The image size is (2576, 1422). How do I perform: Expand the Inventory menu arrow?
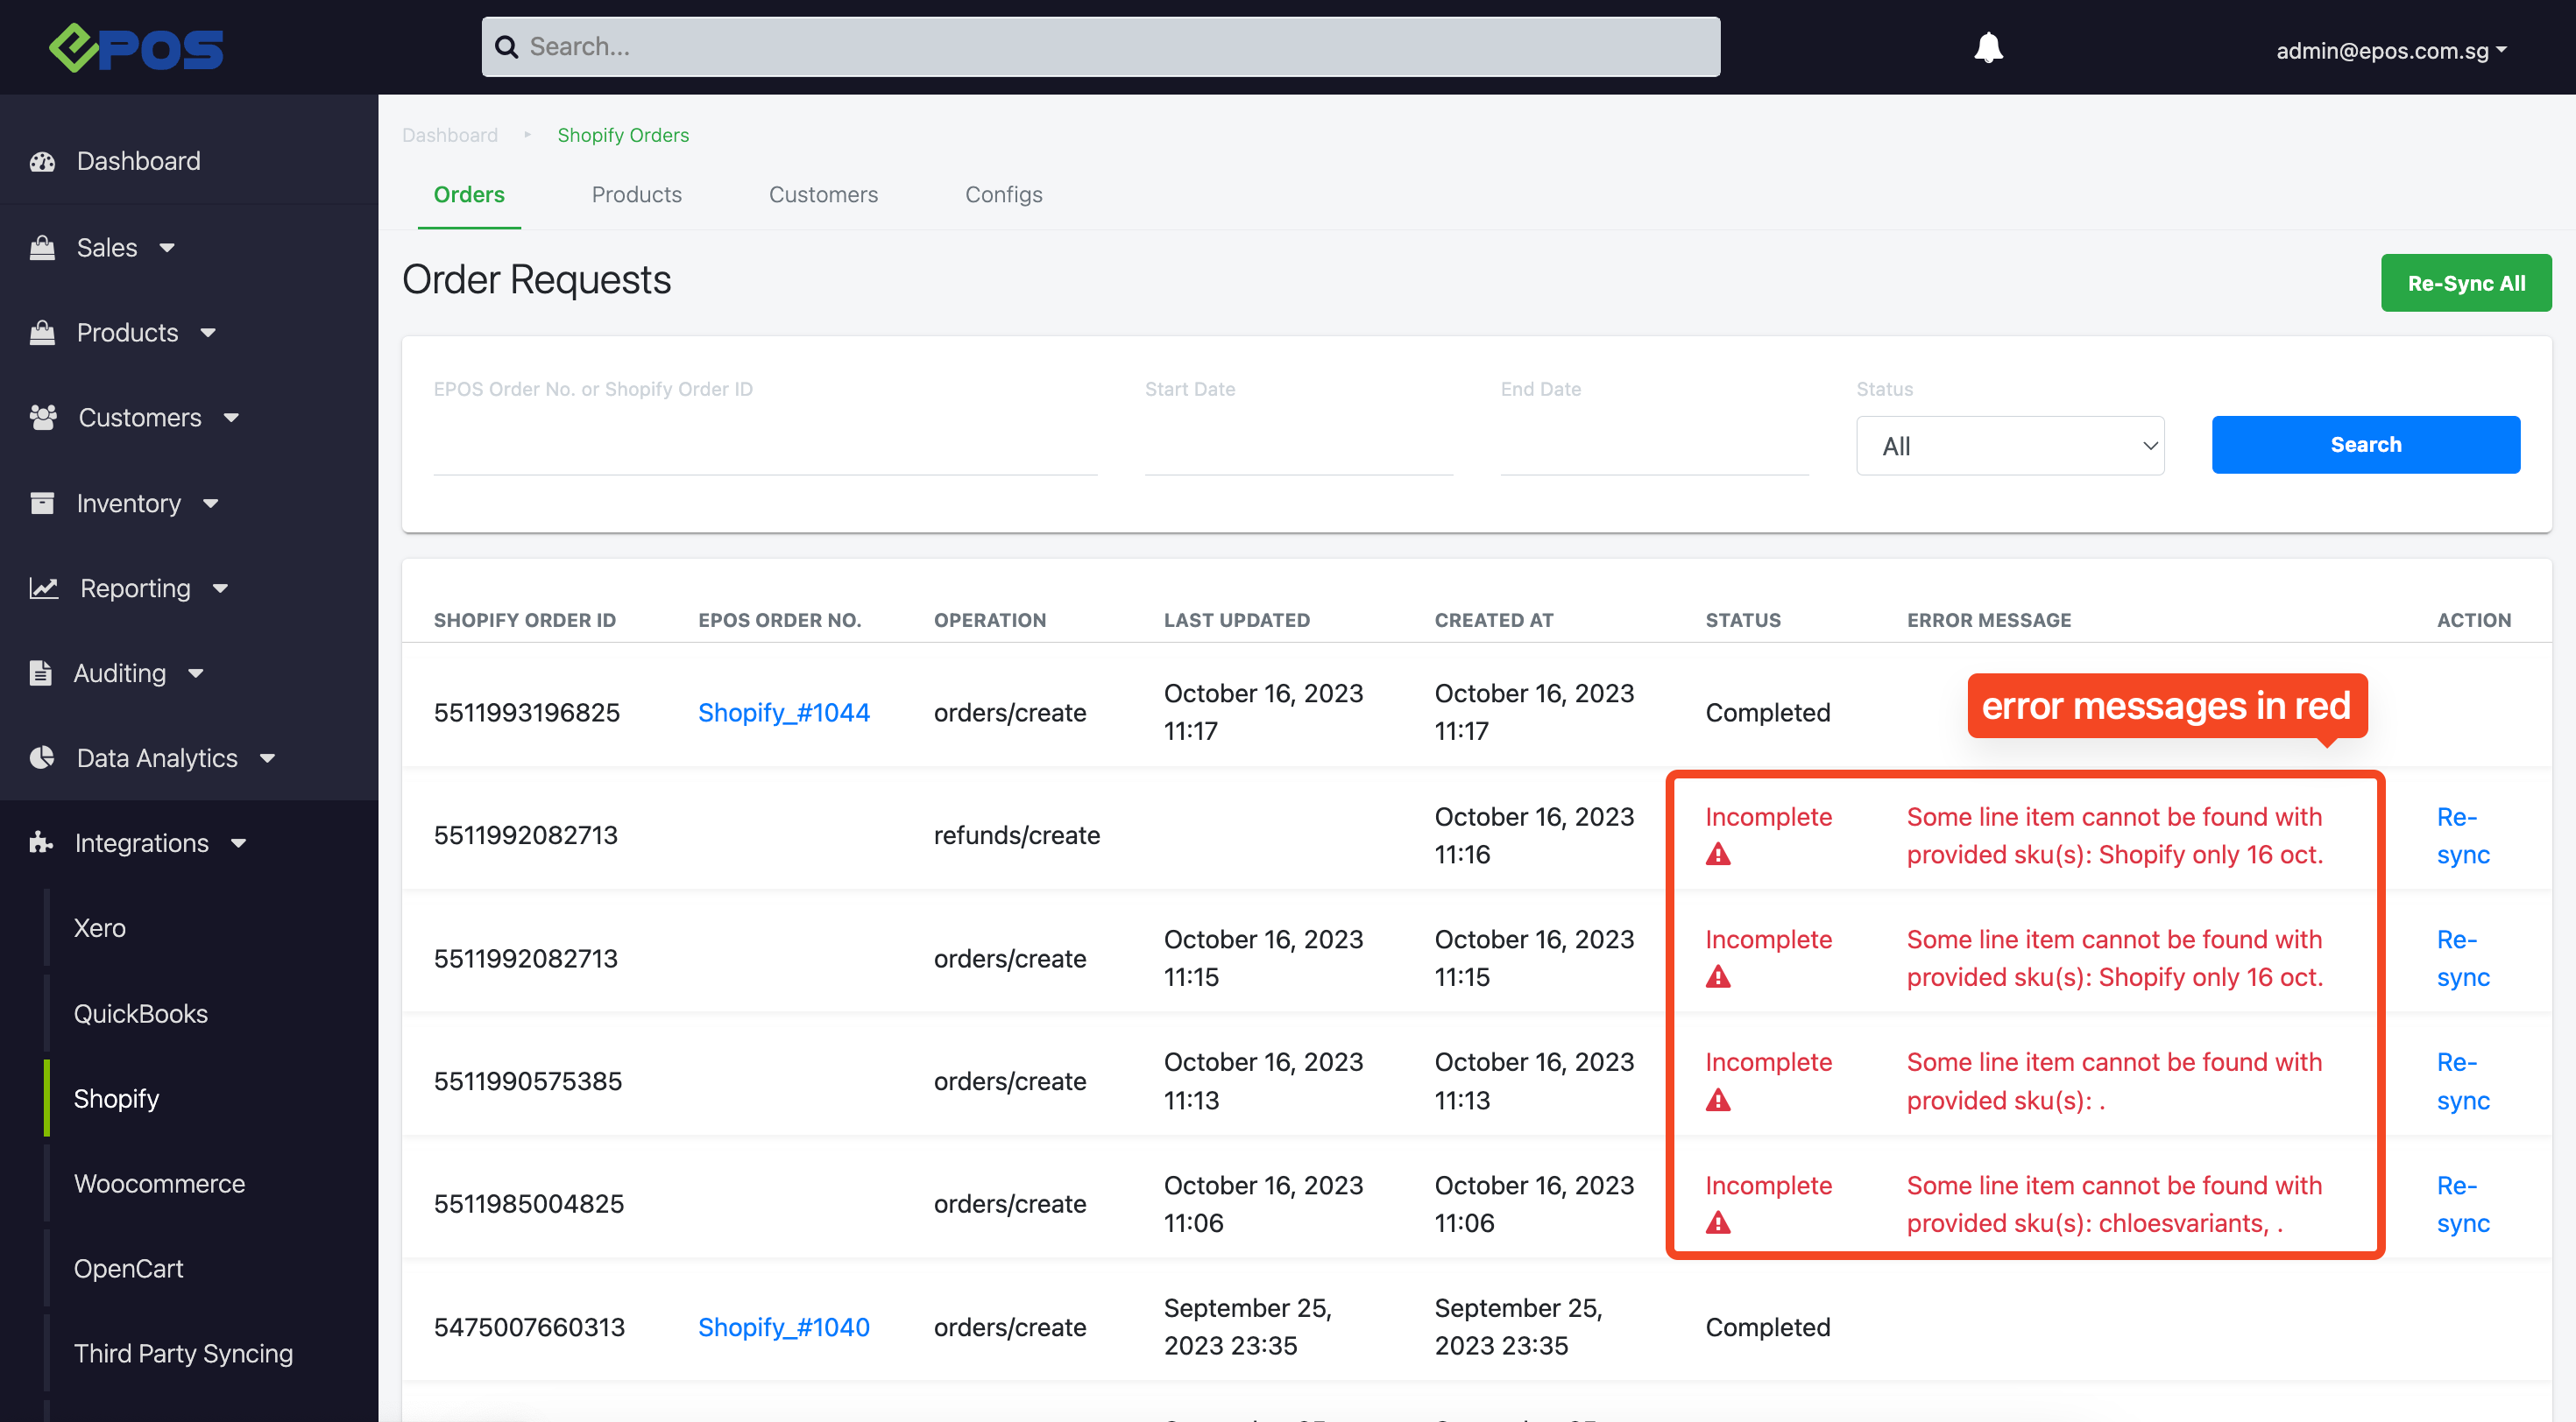tap(210, 503)
